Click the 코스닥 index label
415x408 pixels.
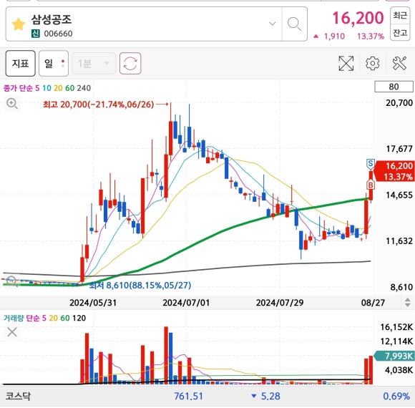pyautogui.click(x=19, y=396)
